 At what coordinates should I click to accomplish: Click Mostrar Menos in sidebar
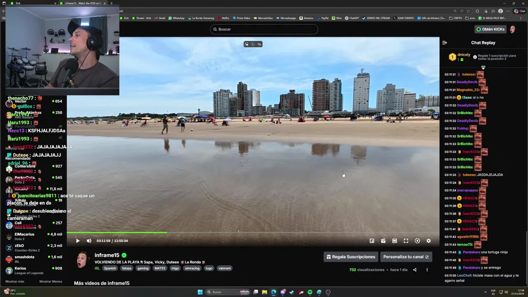click(x=51, y=281)
